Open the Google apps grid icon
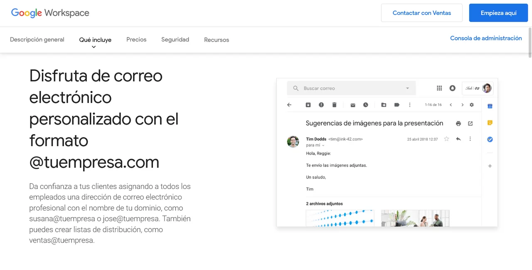 click(439, 88)
